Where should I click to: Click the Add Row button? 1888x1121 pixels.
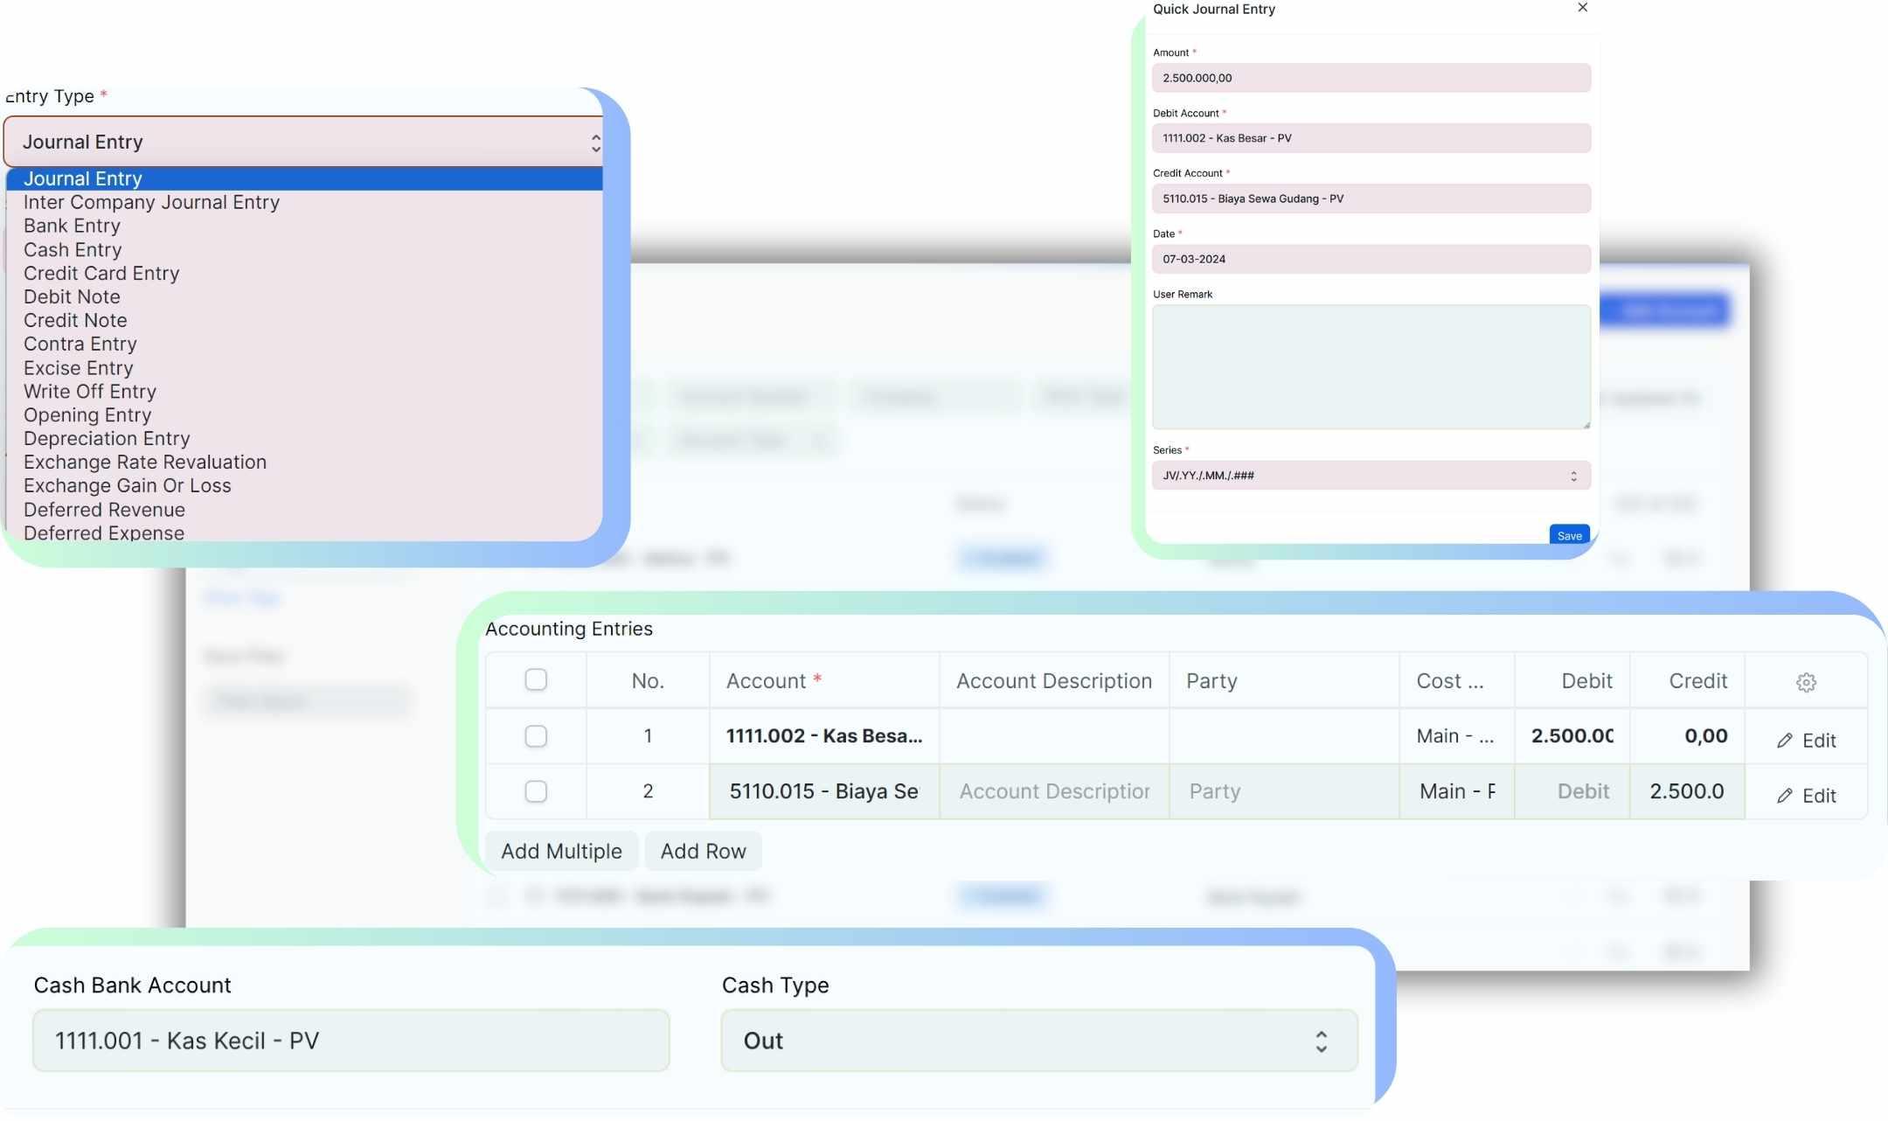point(703,851)
